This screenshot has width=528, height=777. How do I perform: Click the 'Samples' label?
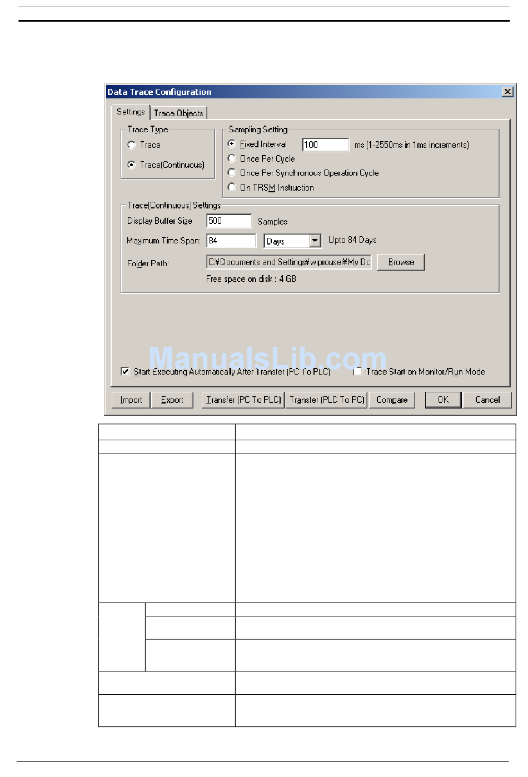(272, 221)
